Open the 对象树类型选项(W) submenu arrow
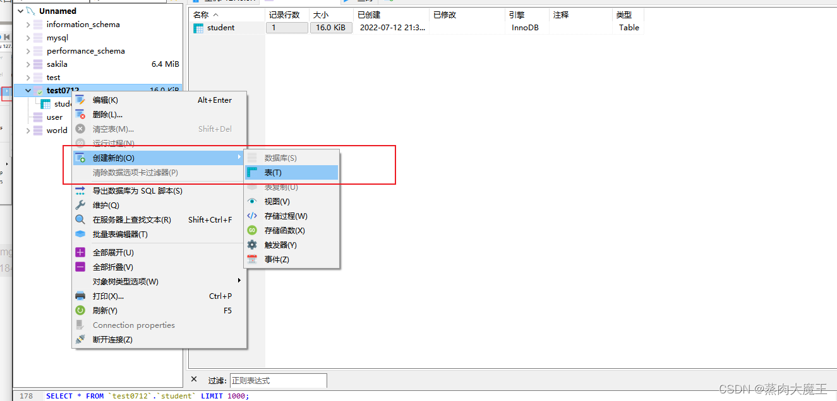The height and width of the screenshot is (401, 837). click(239, 281)
